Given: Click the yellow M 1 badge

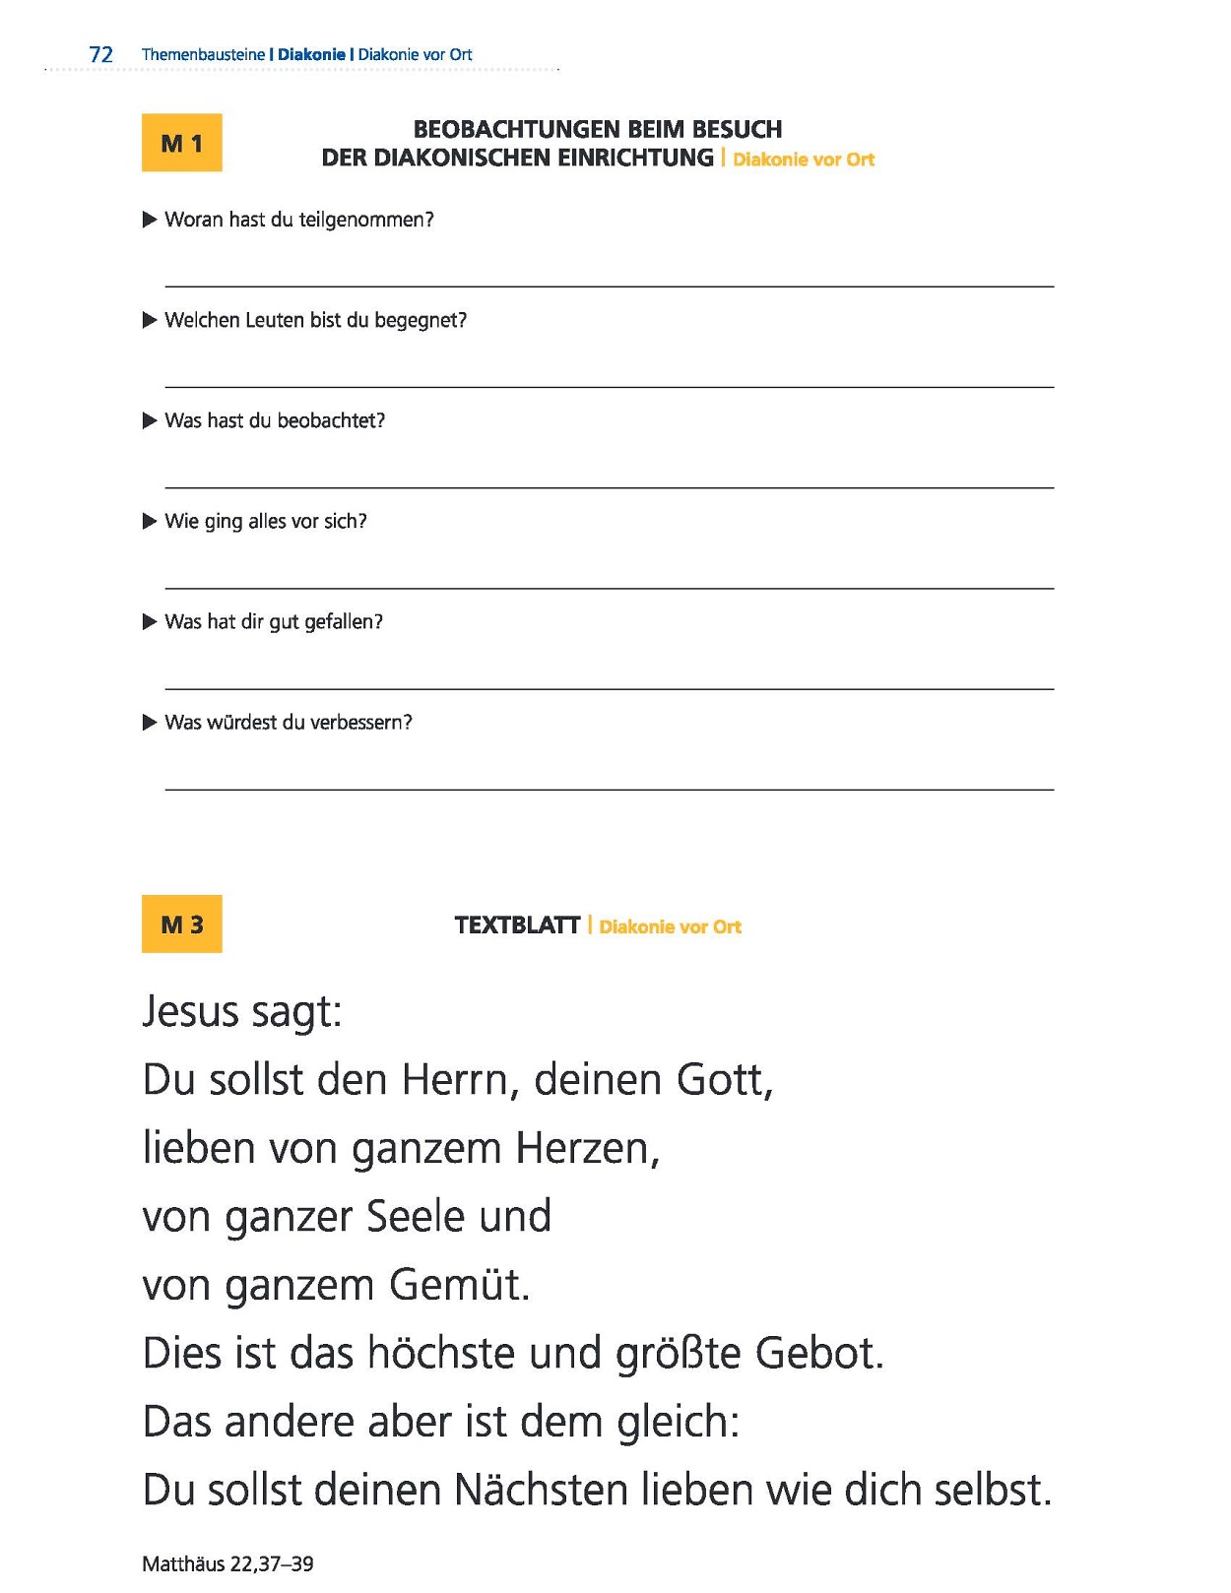Looking at the screenshot, I should coord(182,143).
